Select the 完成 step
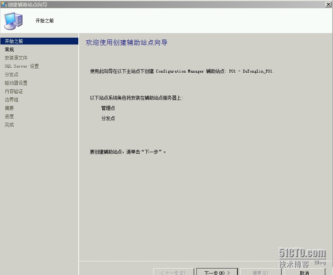Screen dimensions: 333x275 click(10, 125)
